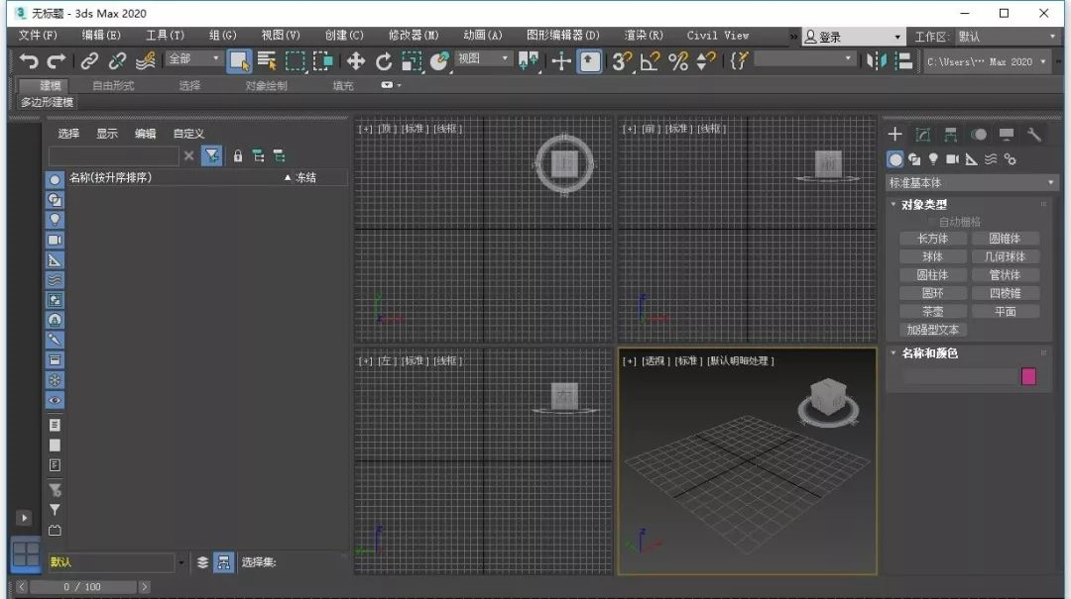Open Select by Name dialog
Viewport: 1071px width, 599px height.
pyautogui.click(x=266, y=61)
